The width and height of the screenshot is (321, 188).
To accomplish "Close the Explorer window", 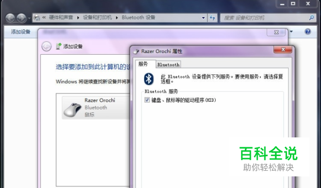I will [308, 4].
